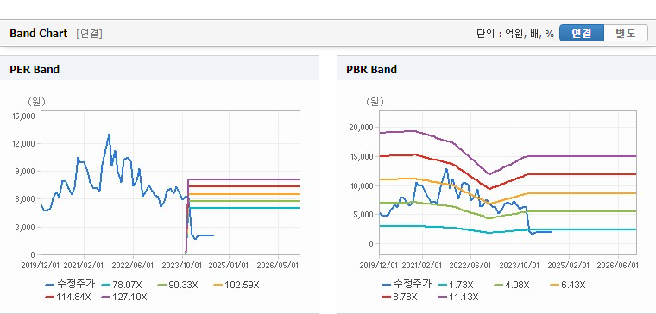656x314 pixels.
Task: Toggle 수정주가 series in PBR Band legend
Action: (x=407, y=285)
